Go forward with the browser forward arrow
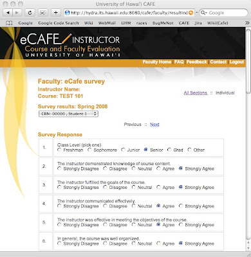The image size is (251, 257). 17,13
